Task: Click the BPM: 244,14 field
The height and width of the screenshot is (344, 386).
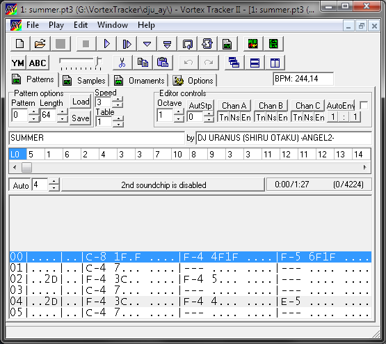Action: pos(303,79)
